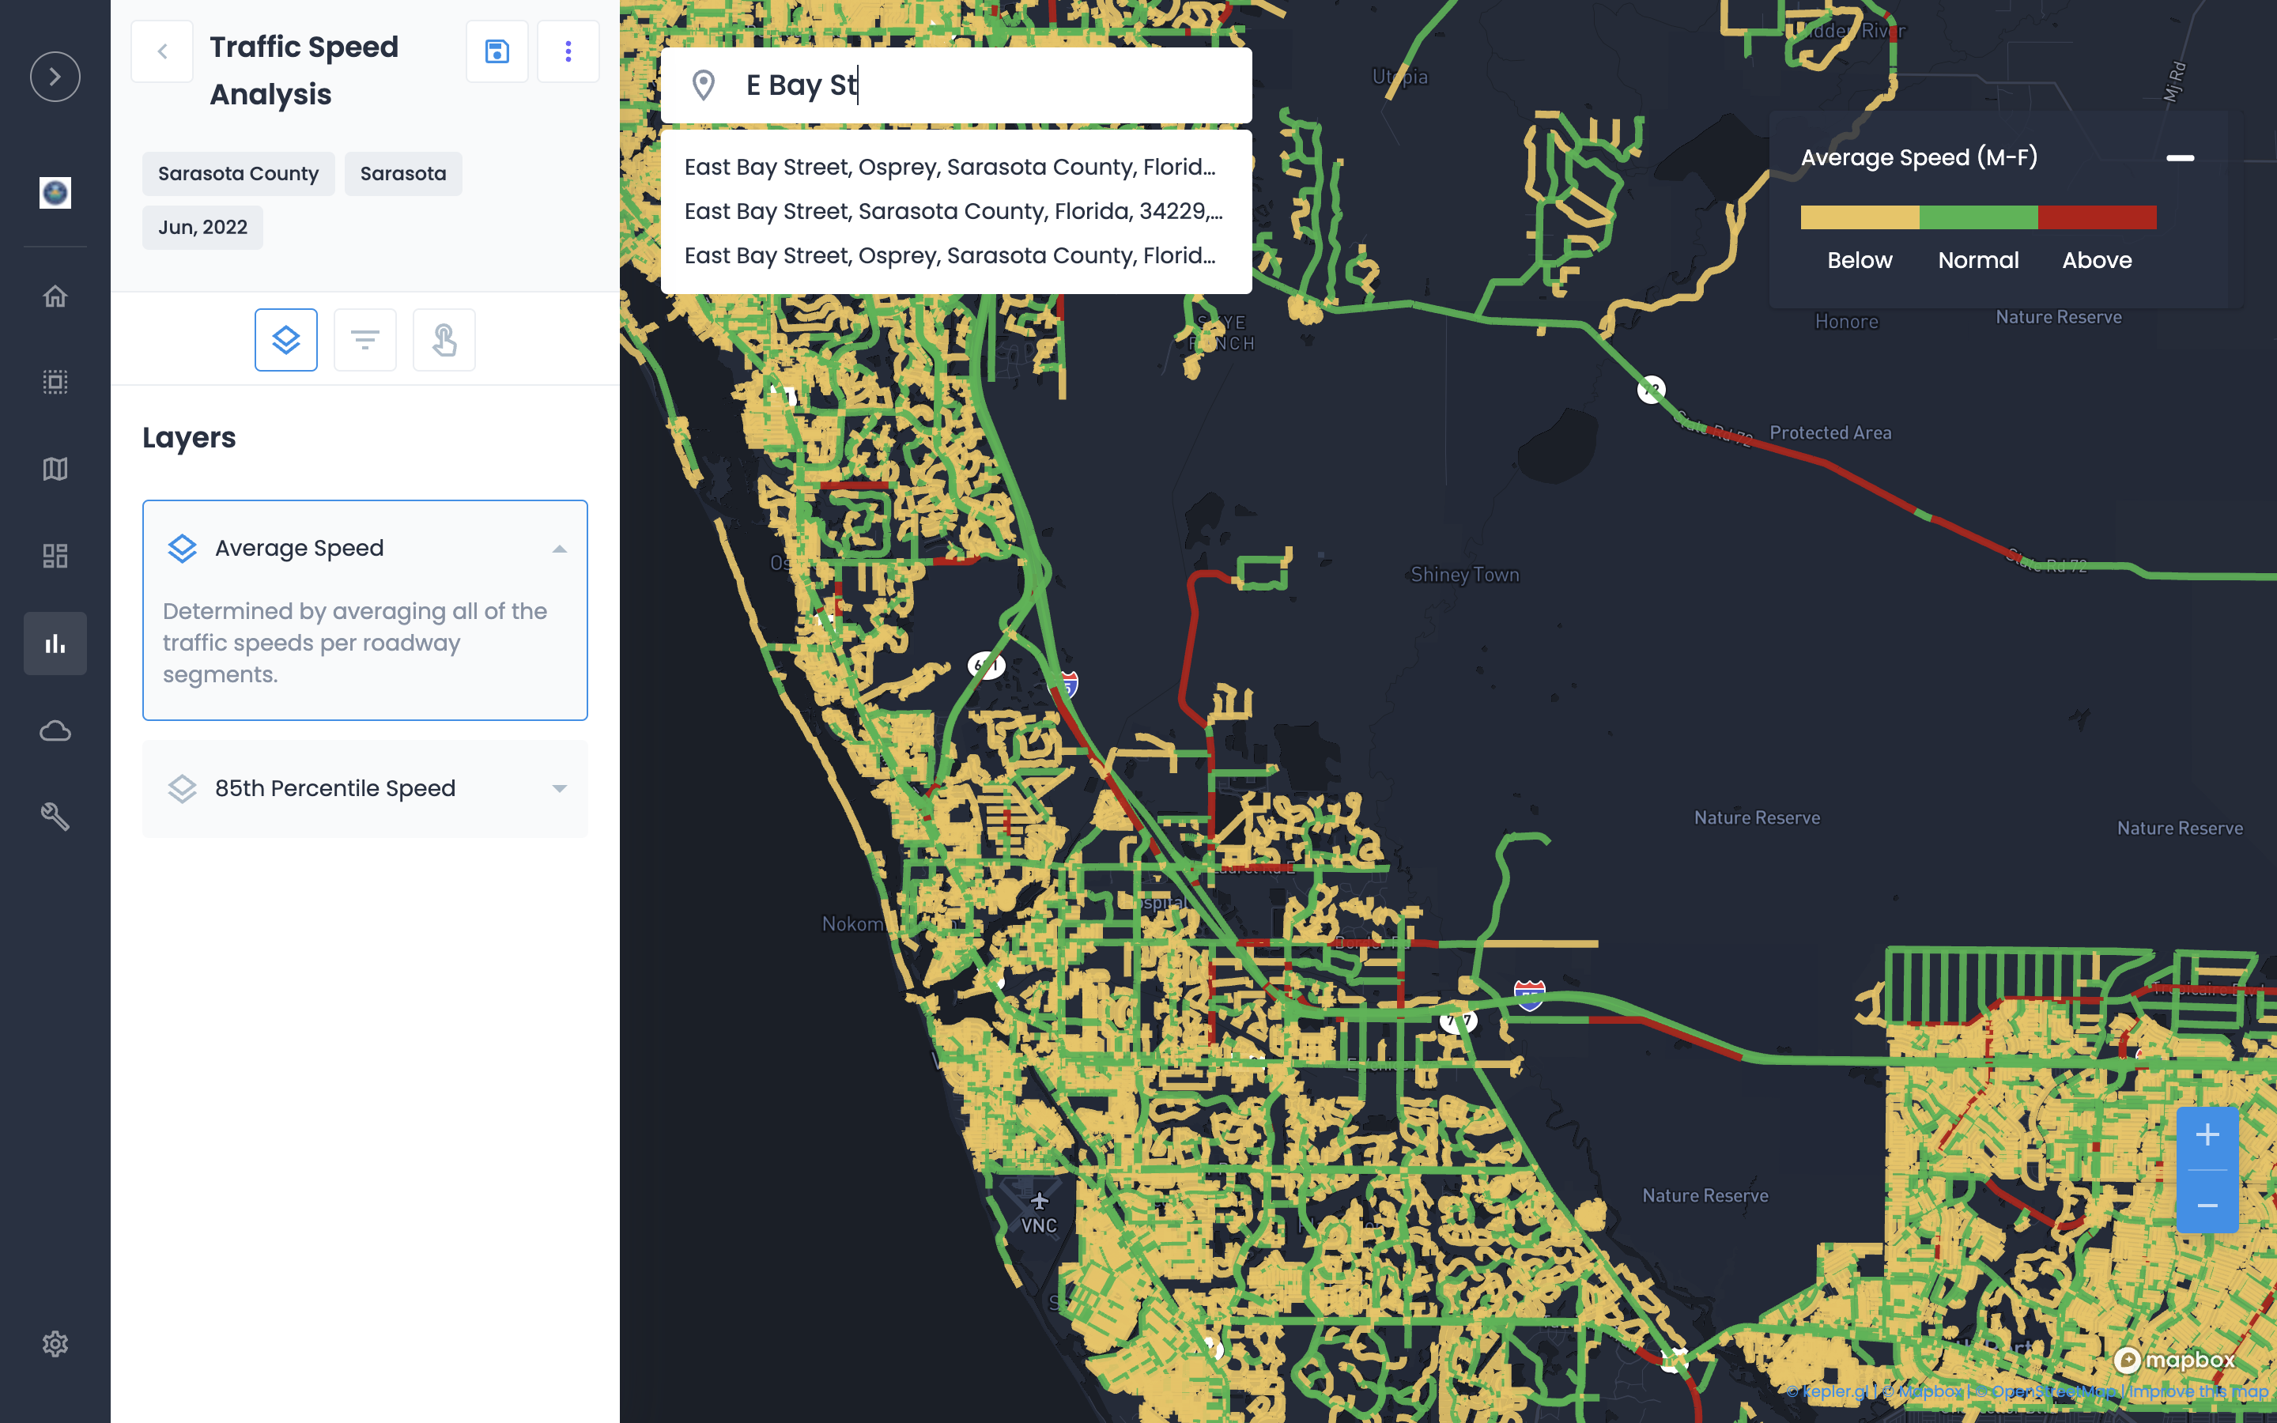
Task: Select second suggestion East Bay Street 34229
Action: pos(952,212)
